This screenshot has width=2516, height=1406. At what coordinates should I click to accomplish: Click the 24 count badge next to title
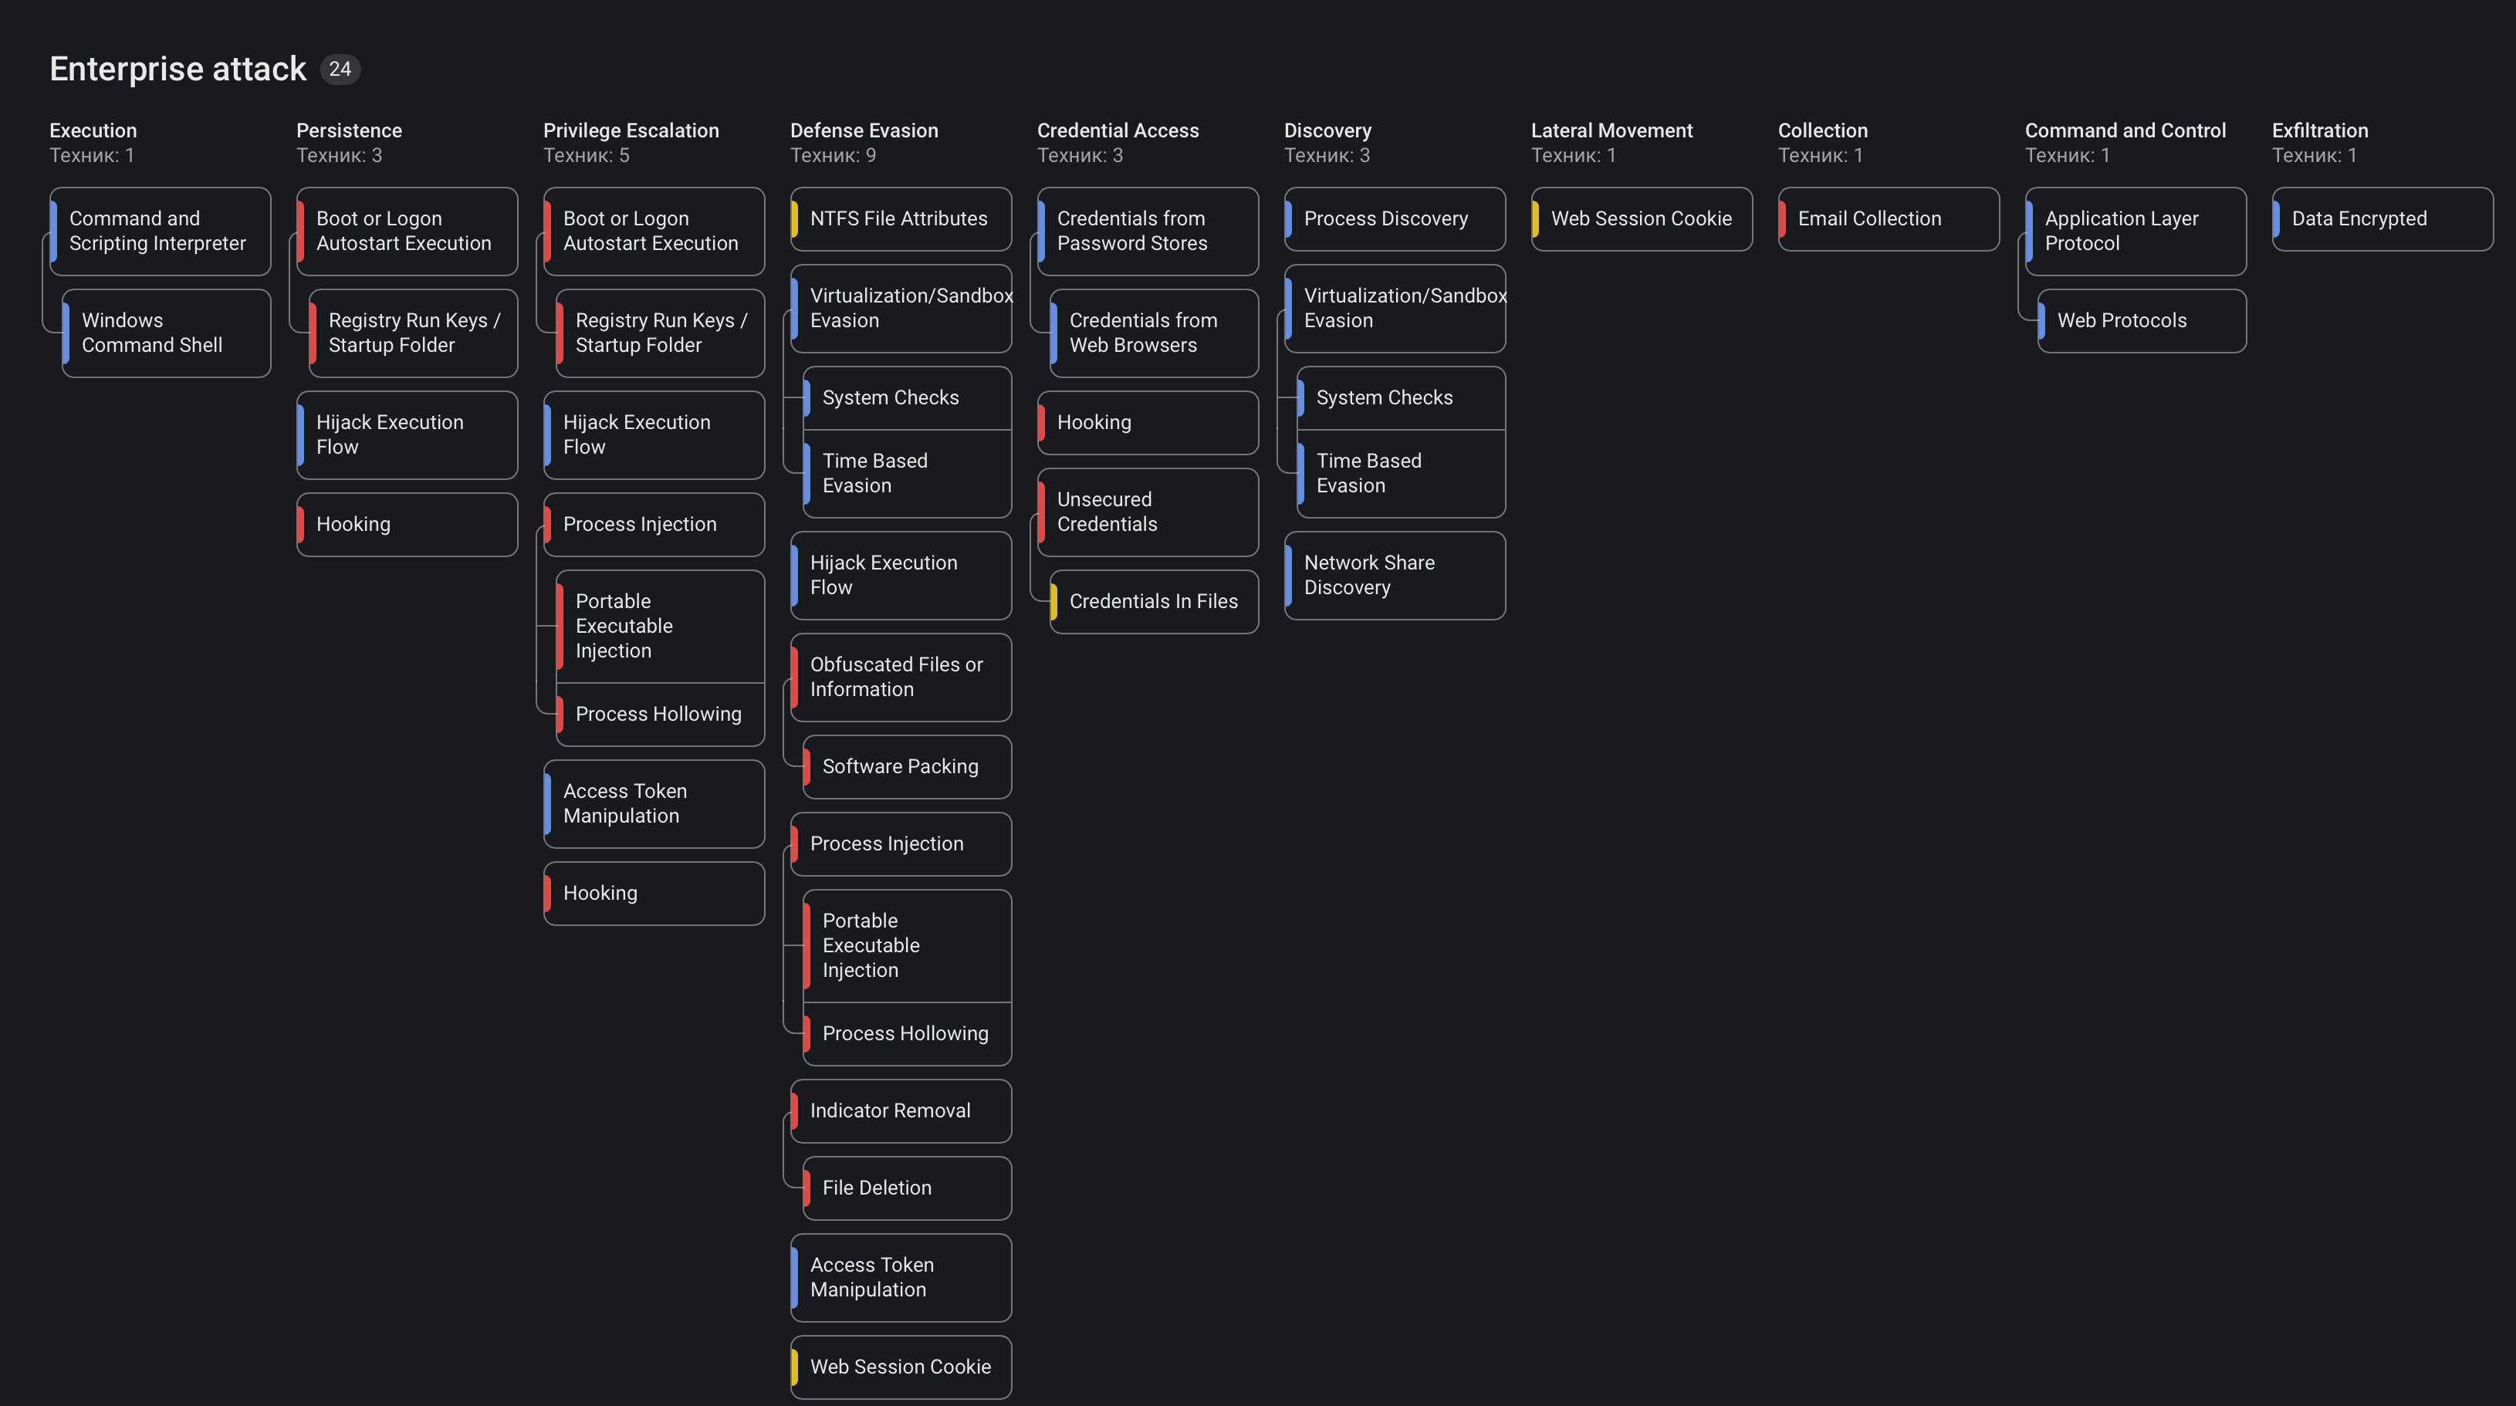(340, 69)
